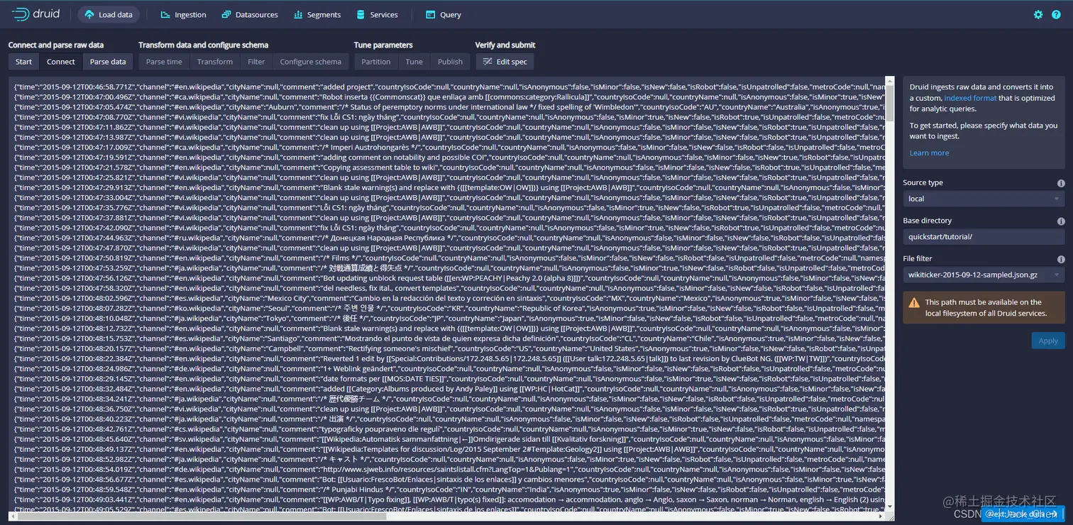
Task: Open the Load data view
Action: click(x=109, y=14)
